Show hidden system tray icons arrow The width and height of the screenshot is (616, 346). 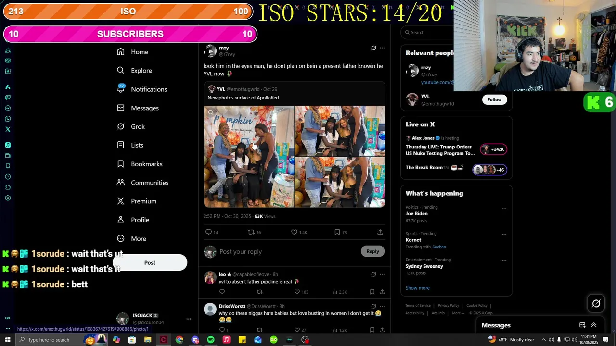tap(544, 340)
